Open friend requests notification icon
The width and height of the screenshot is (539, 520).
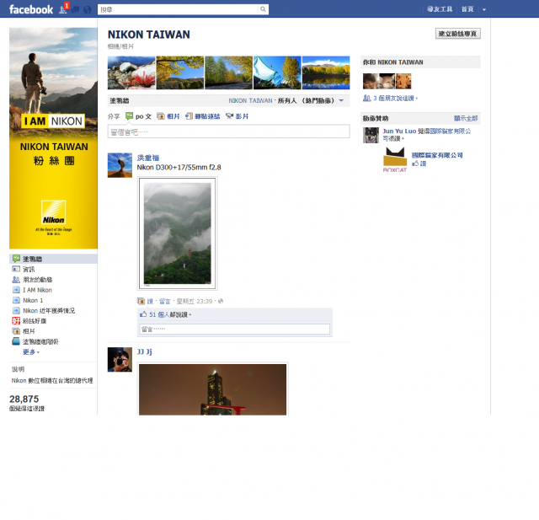click(63, 9)
